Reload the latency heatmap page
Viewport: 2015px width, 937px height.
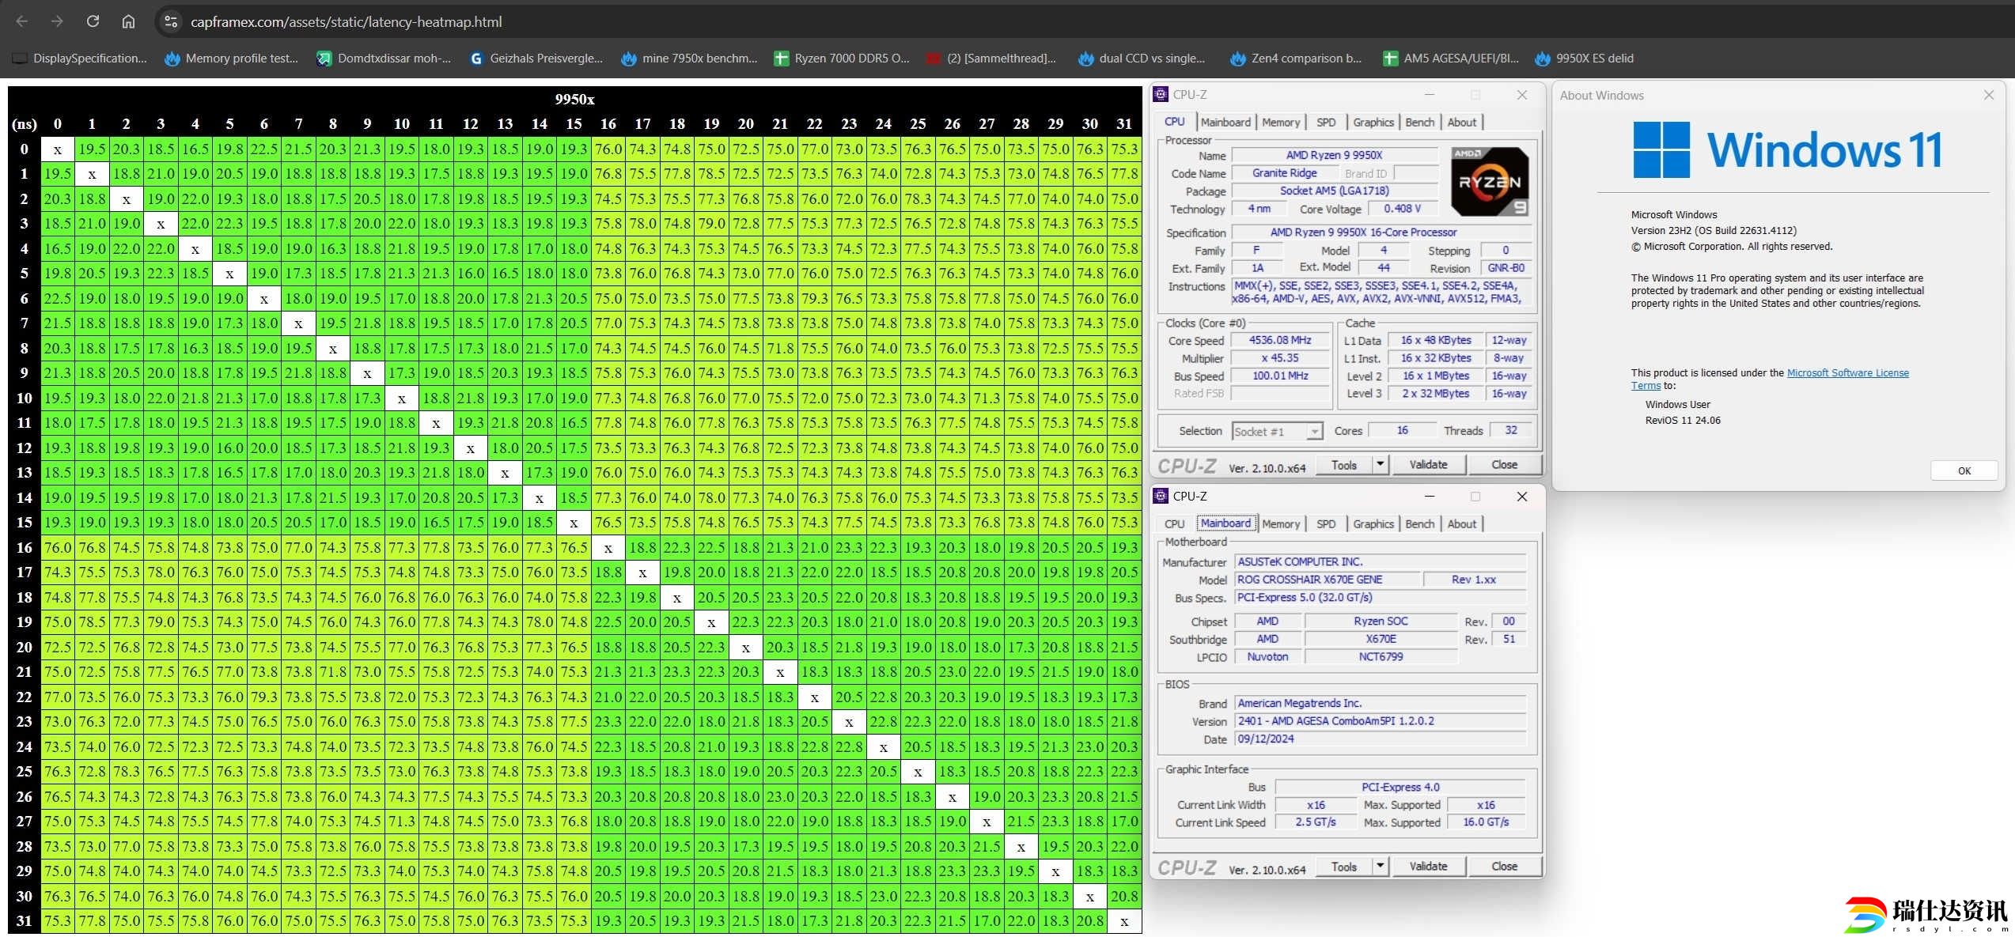93,21
